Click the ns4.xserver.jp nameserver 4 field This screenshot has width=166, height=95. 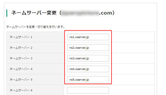point(88,69)
